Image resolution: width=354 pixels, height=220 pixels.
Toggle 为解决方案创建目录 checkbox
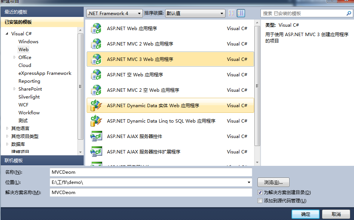coord(260,193)
